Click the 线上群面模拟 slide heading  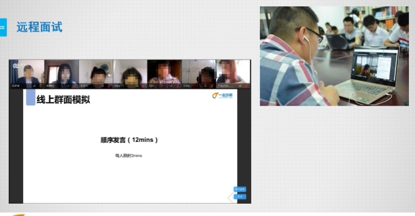63,99
